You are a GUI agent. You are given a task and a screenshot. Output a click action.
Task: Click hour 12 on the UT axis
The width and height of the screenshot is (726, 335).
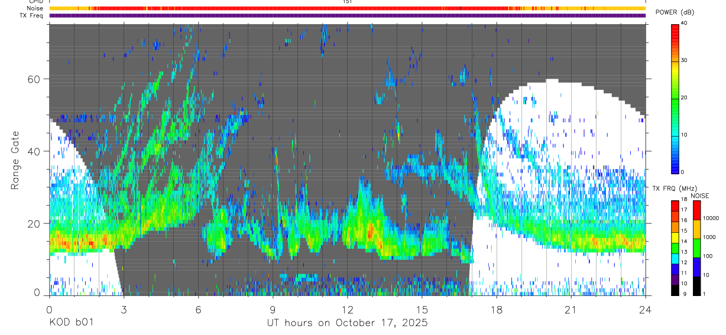[347, 309]
